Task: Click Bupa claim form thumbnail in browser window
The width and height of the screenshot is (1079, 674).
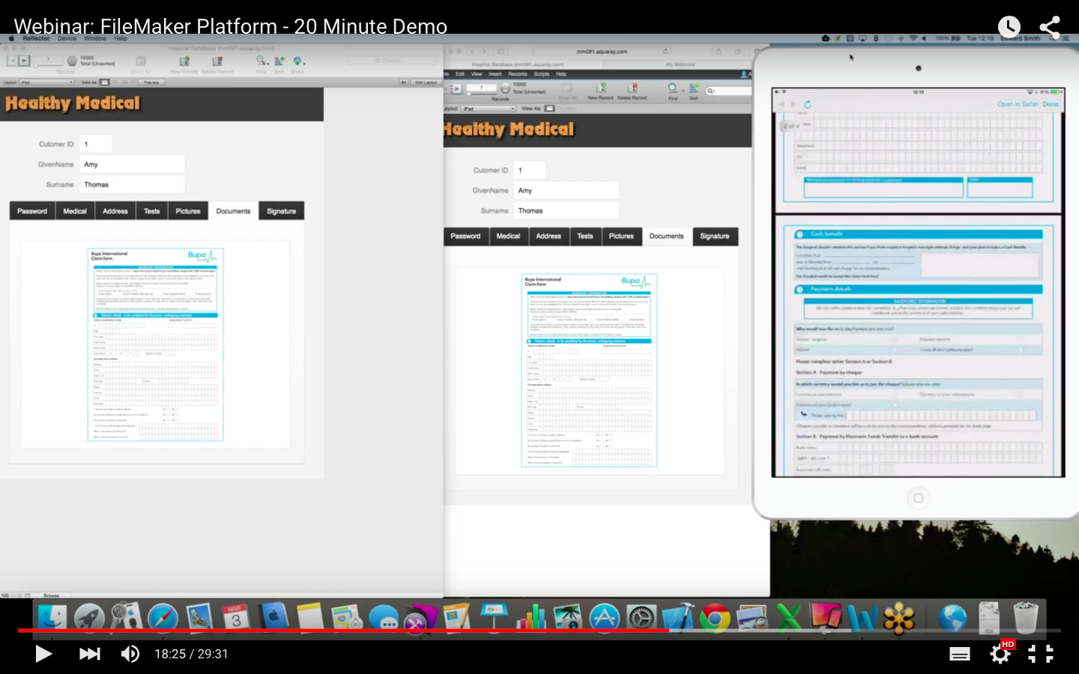Action: pyautogui.click(x=589, y=371)
